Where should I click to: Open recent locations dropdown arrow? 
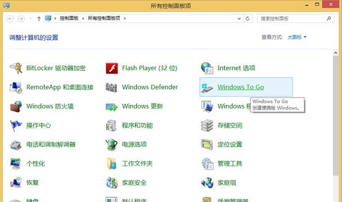tap(30, 19)
